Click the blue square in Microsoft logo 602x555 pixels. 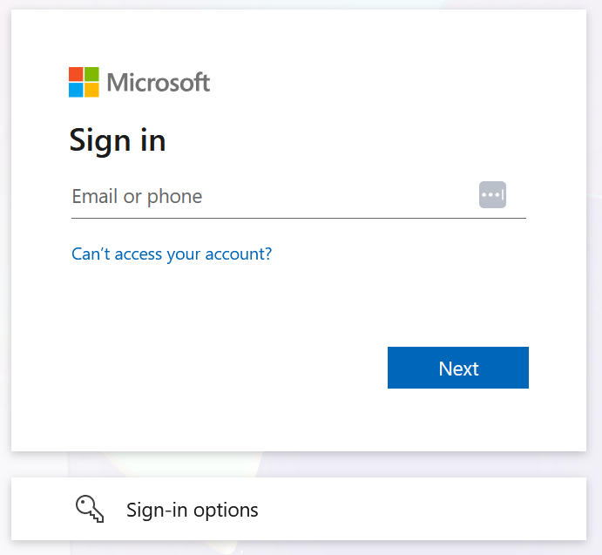coord(76,91)
